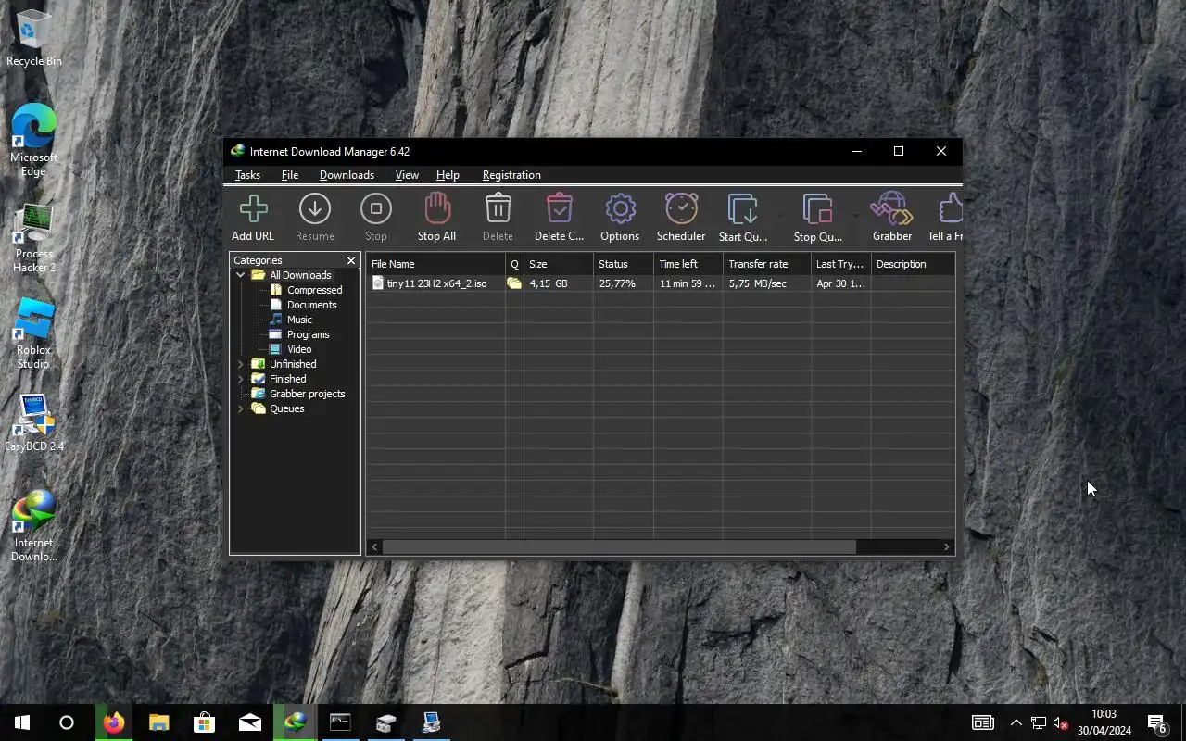Sort by File Name column header
This screenshot has height=741, width=1186.
[x=435, y=264]
